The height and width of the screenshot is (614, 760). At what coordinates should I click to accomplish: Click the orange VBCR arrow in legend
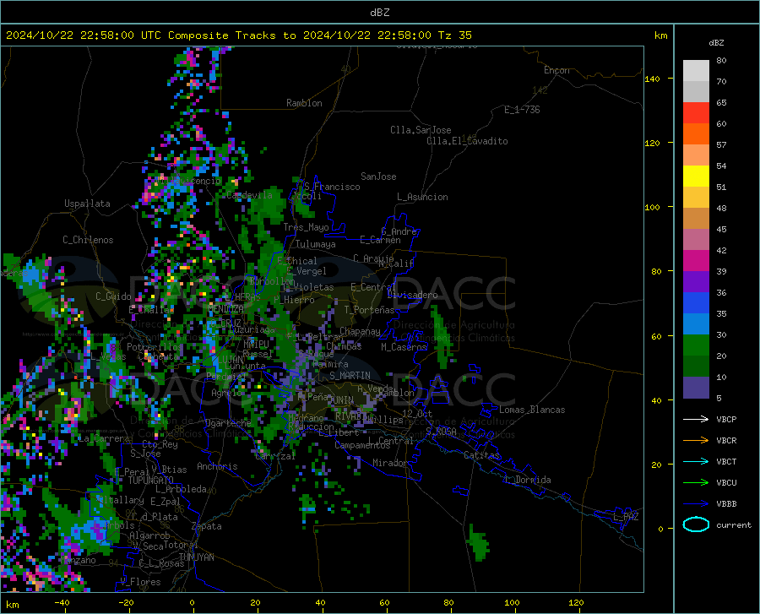(x=696, y=441)
